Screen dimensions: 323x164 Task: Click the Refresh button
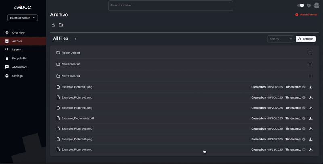306,39
